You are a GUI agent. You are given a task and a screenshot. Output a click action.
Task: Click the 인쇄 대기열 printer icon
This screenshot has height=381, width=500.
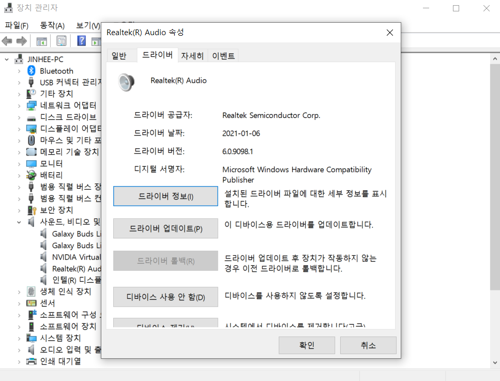[x=31, y=361]
